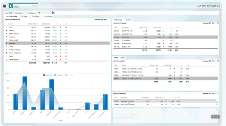
Task: Switch to Per Provincie tab
Action: [48, 16]
